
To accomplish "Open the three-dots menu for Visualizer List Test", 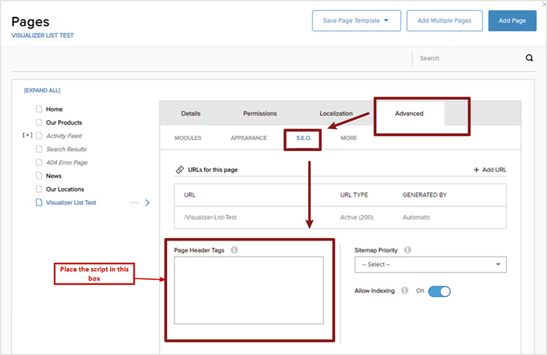I will pyautogui.click(x=135, y=202).
